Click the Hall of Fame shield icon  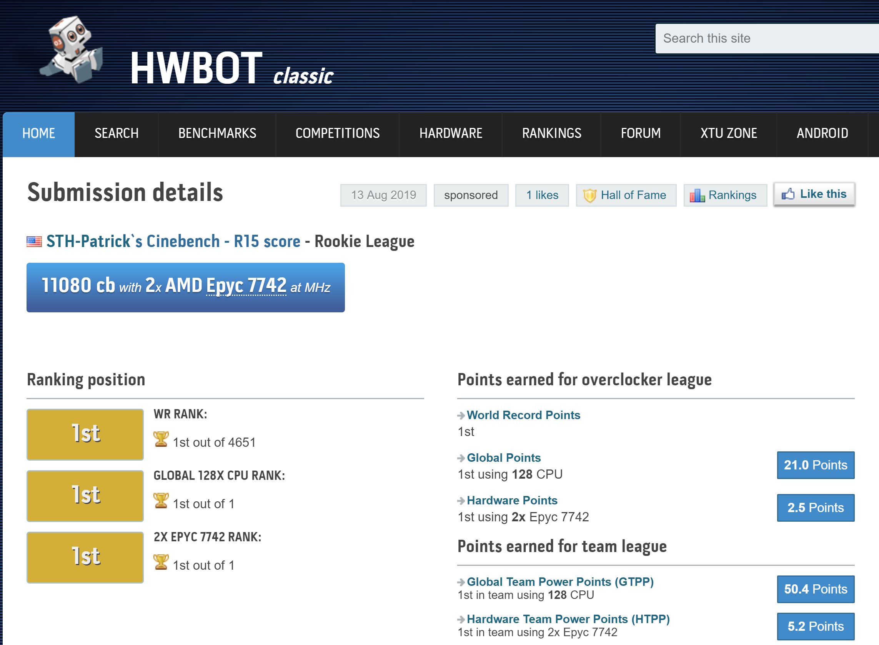[589, 195]
